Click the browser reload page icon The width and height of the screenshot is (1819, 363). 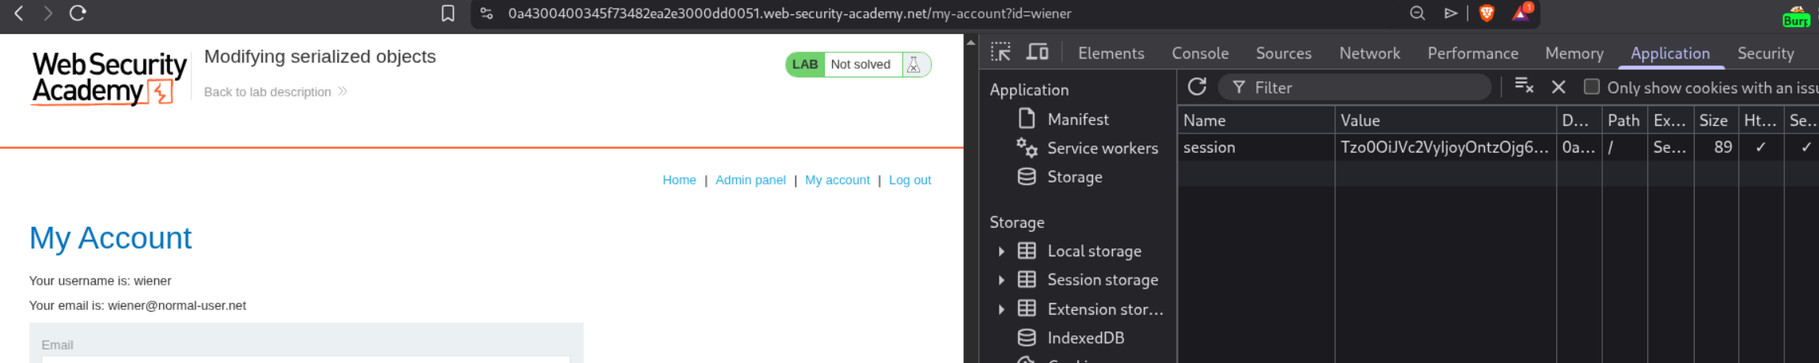pos(78,13)
